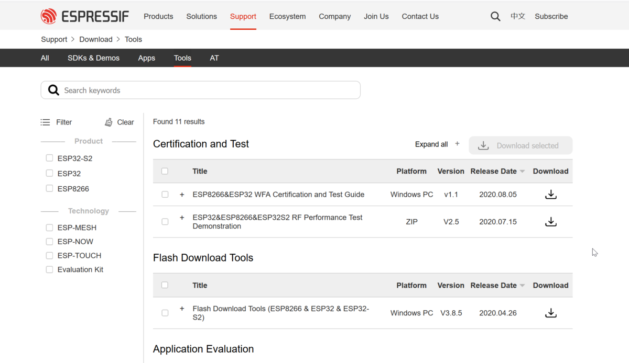Click Expand all
Screen dimensions: 629x363
431,144
